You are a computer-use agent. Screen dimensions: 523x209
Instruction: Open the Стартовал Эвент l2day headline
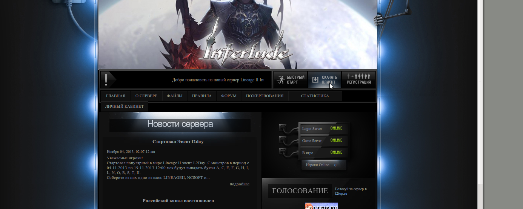pos(178,142)
